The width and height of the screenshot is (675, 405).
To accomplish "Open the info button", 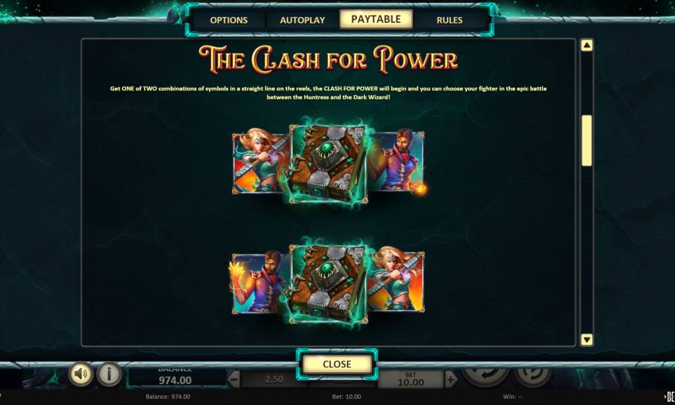I will coord(109,374).
